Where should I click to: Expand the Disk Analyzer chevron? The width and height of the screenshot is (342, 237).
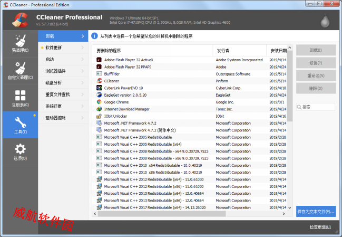click(x=82, y=82)
